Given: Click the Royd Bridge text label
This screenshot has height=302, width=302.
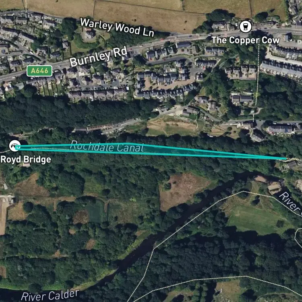Looking at the screenshot, I should click(x=26, y=159).
